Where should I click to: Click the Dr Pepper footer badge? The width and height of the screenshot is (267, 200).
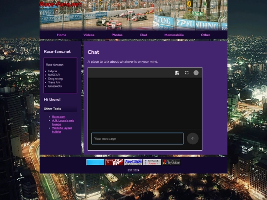click(x=114, y=162)
